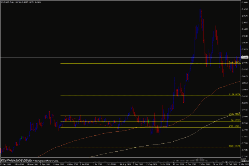The width and height of the screenshot is (249, 166).
Task: Click the 4 Dec 2008 date label
Action: [x=191, y=164]
